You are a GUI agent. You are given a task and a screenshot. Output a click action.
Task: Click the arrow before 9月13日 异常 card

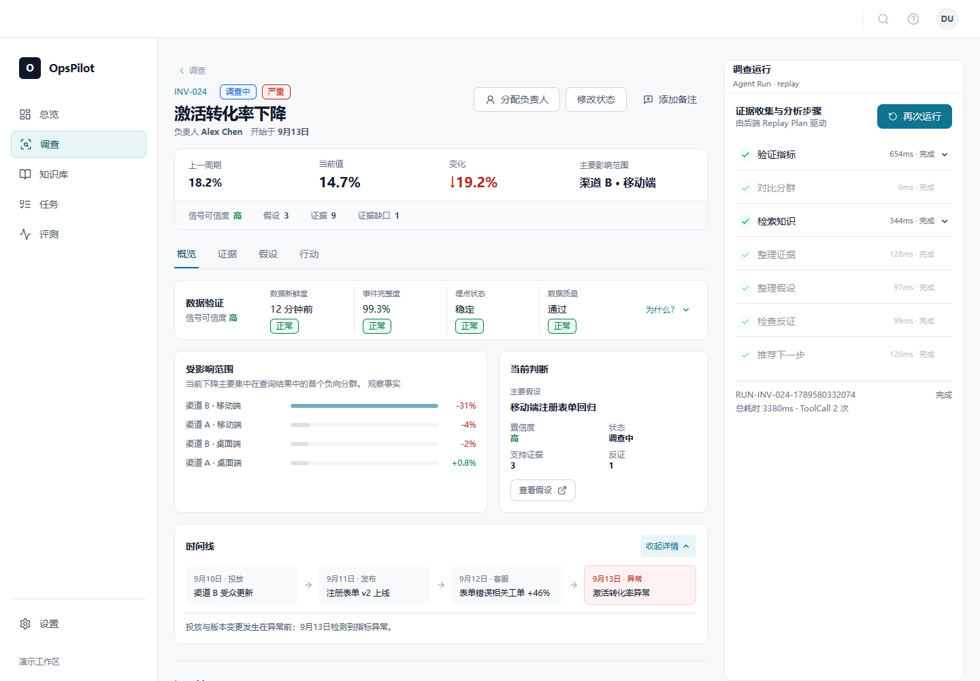pyautogui.click(x=574, y=585)
